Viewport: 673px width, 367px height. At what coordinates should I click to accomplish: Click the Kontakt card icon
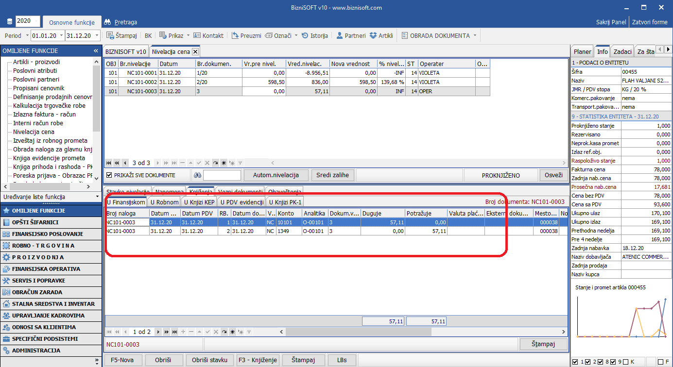(x=197, y=35)
